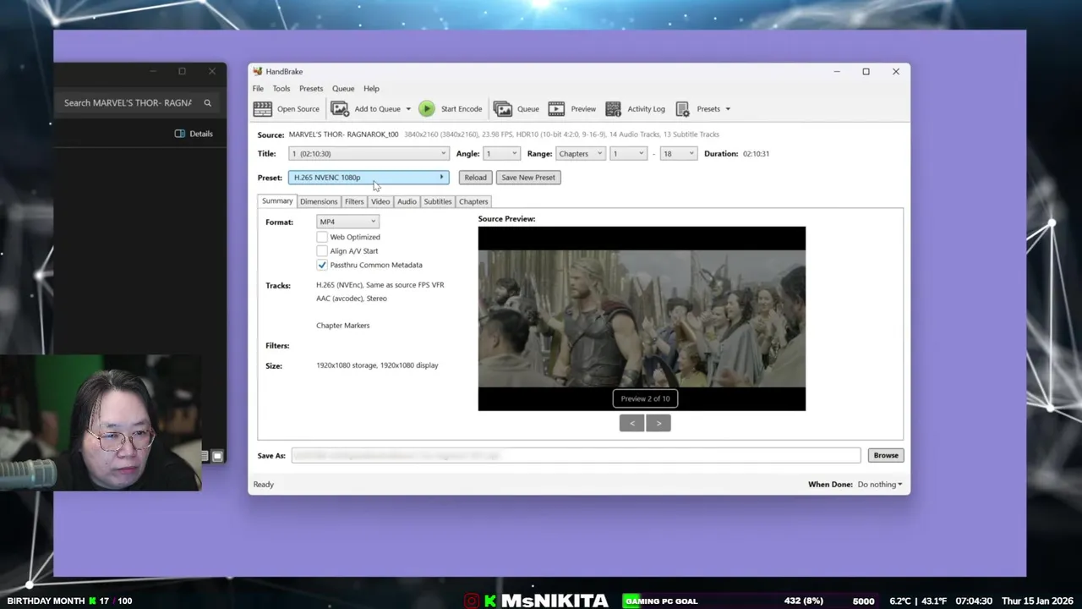1082x609 pixels.
Task: Click the Details label in left window
Action: click(x=201, y=134)
